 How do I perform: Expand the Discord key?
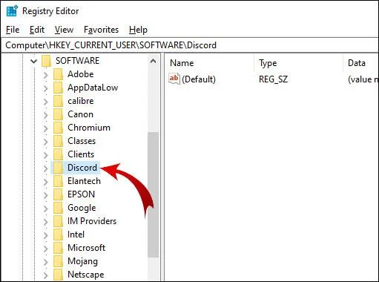(x=45, y=168)
